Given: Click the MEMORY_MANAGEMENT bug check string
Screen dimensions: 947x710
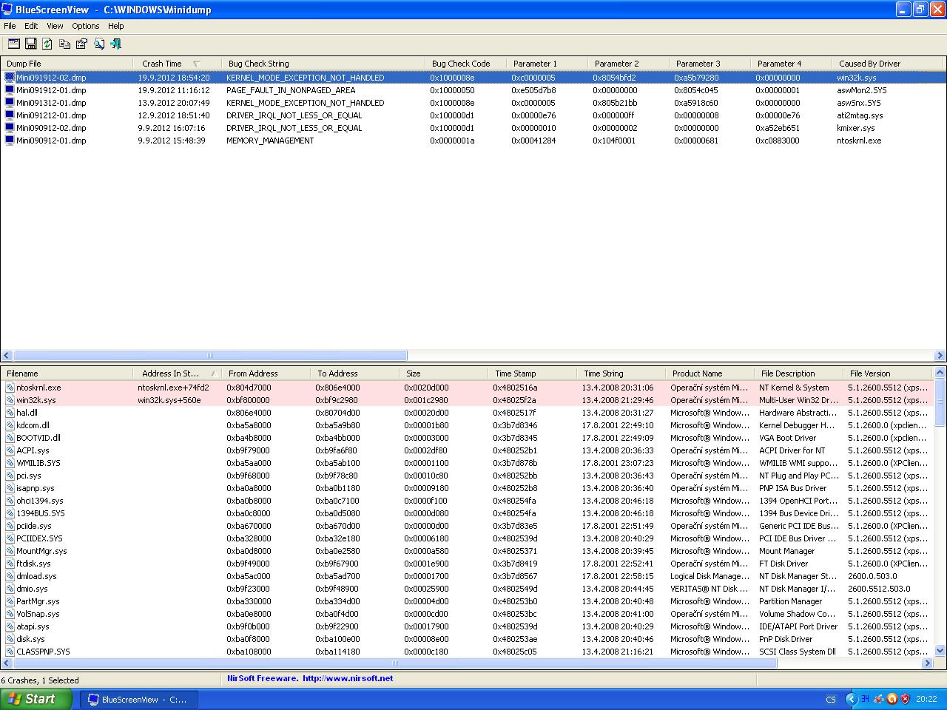Looking at the screenshot, I should [x=270, y=141].
